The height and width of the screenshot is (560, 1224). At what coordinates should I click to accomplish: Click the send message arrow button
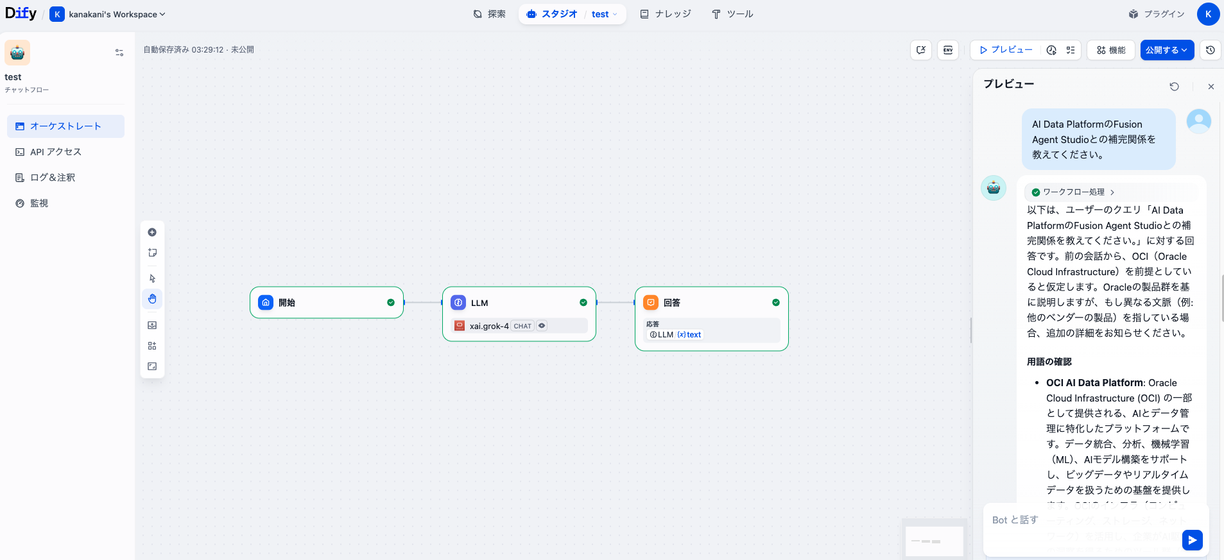tap(1193, 540)
